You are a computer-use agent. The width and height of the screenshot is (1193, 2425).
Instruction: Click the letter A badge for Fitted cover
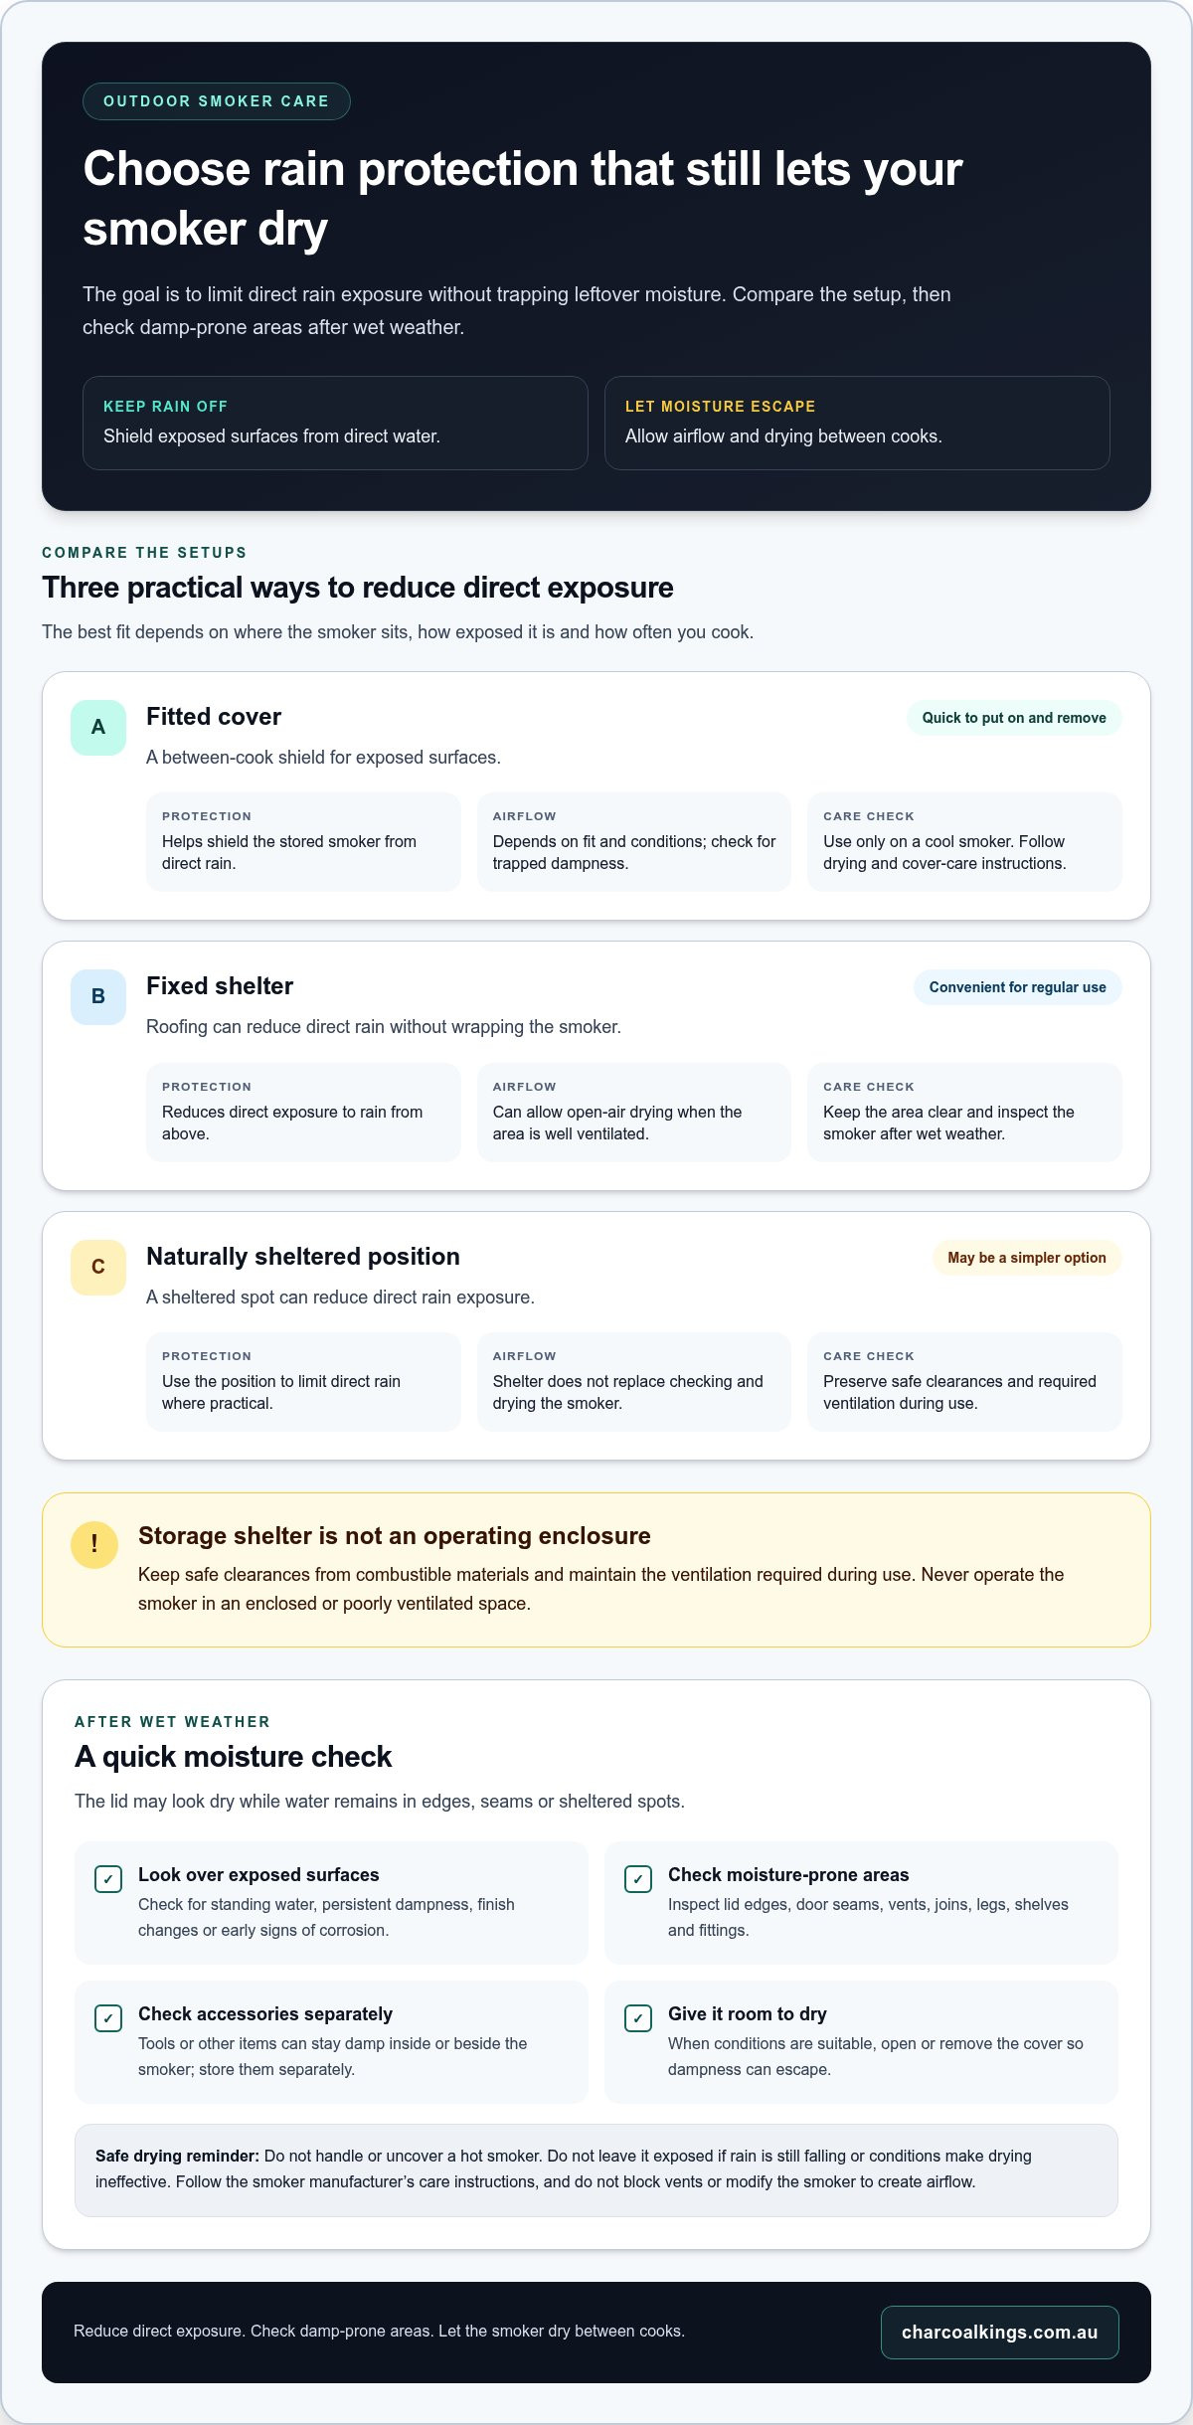click(x=98, y=727)
